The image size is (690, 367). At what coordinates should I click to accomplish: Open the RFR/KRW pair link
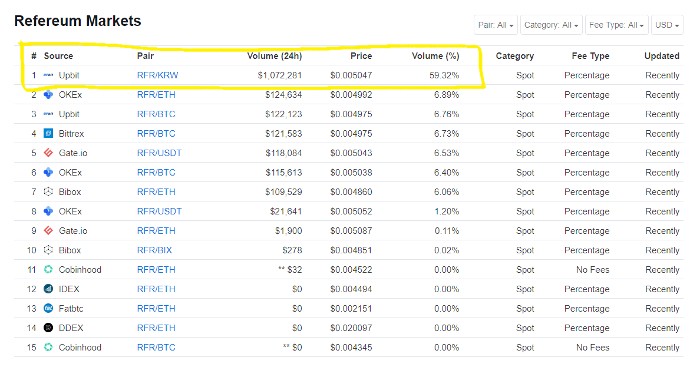point(157,75)
